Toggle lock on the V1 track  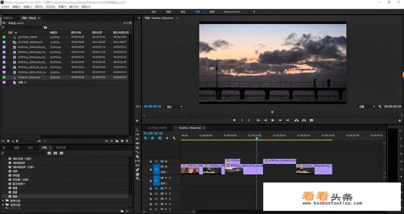pos(151,169)
